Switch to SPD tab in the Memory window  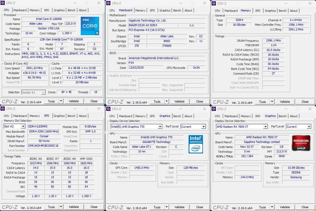coord(258,10)
